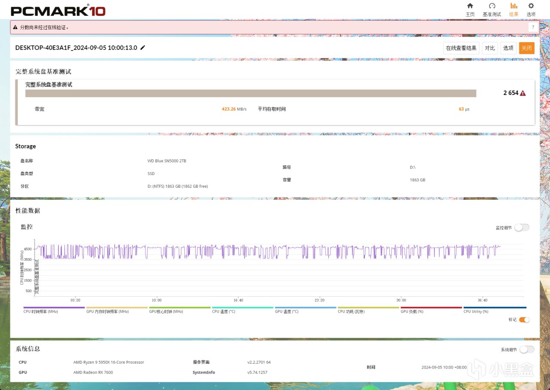Select the result name DESKTOP-40E3A1F_2024-09-05 10:00:13.0

pyautogui.click(x=76, y=48)
